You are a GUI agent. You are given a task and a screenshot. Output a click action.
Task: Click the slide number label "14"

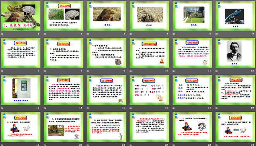[81, 108]
